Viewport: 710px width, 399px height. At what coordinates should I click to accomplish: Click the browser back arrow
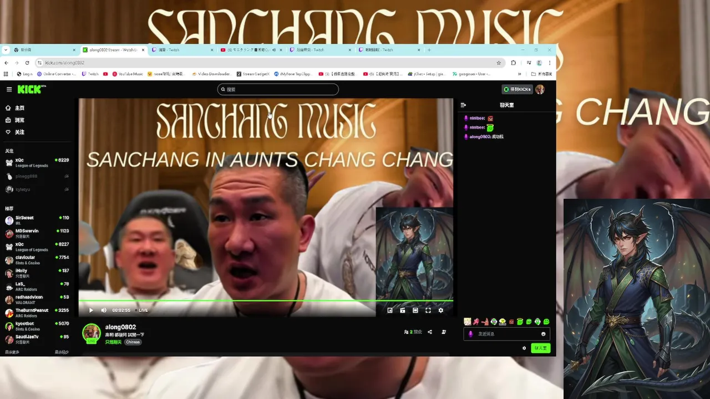point(7,63)
